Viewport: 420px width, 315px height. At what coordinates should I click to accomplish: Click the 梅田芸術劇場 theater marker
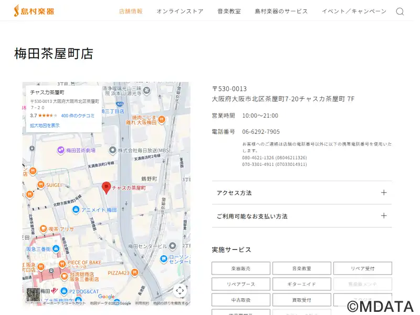point(61,150)
